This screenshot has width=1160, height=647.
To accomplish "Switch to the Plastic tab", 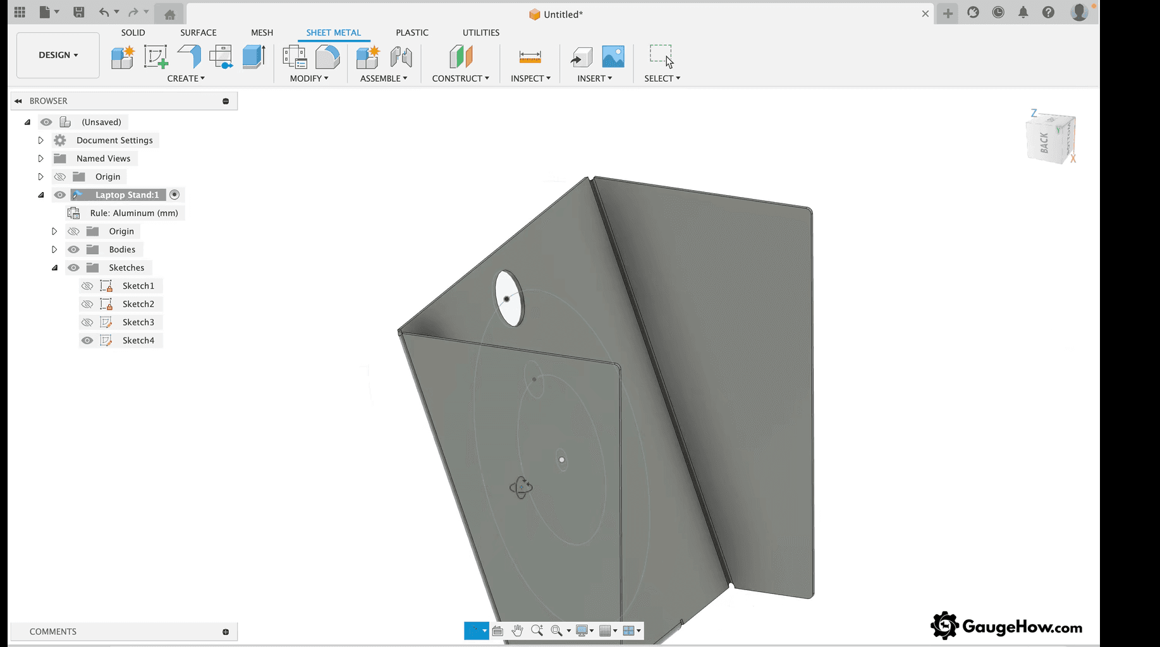I will tap(412, 32).
